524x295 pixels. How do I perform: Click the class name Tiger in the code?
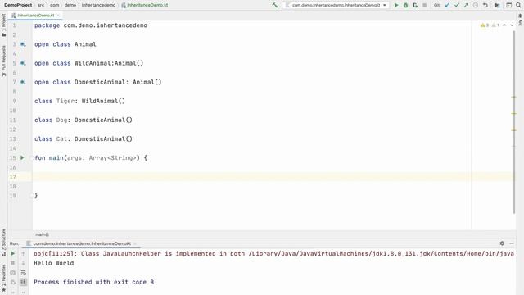[65, 101]
